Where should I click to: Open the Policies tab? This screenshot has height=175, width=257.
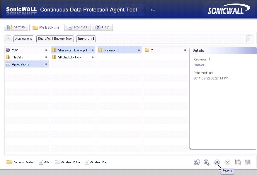click(77, 27)
